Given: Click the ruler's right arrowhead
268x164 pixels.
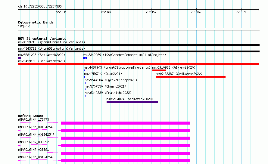Looking at the screenshot, I should pos(258,10).
